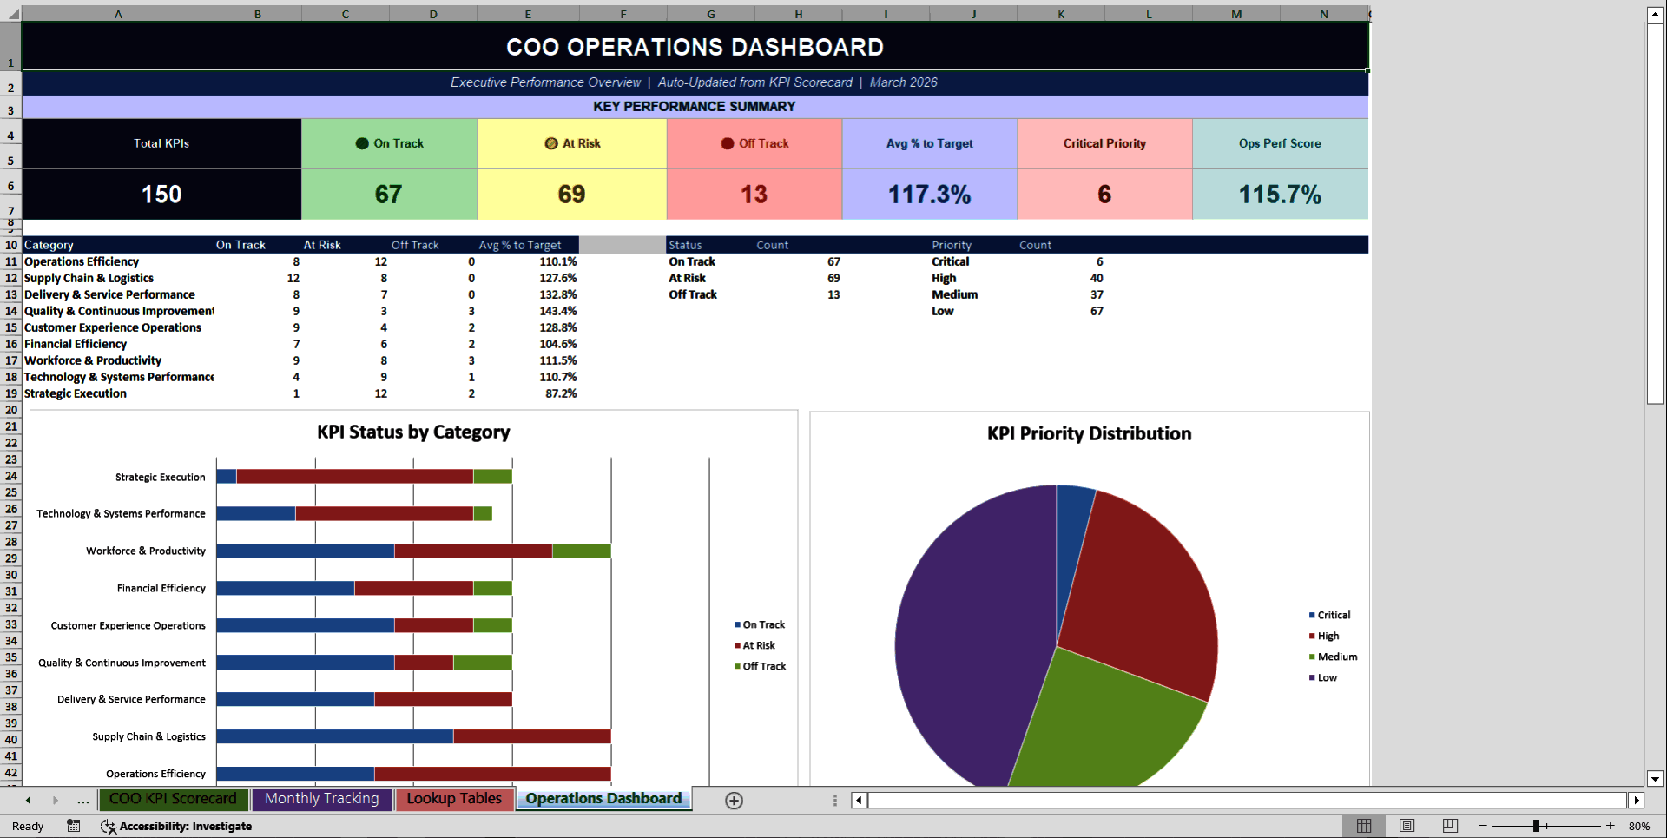Screen dimensions: 1667x838
Task: Open the sheet list ellipsis icon
Action: [82, 800]
